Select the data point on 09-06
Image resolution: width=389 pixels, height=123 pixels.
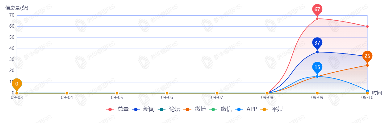(167, 93)
